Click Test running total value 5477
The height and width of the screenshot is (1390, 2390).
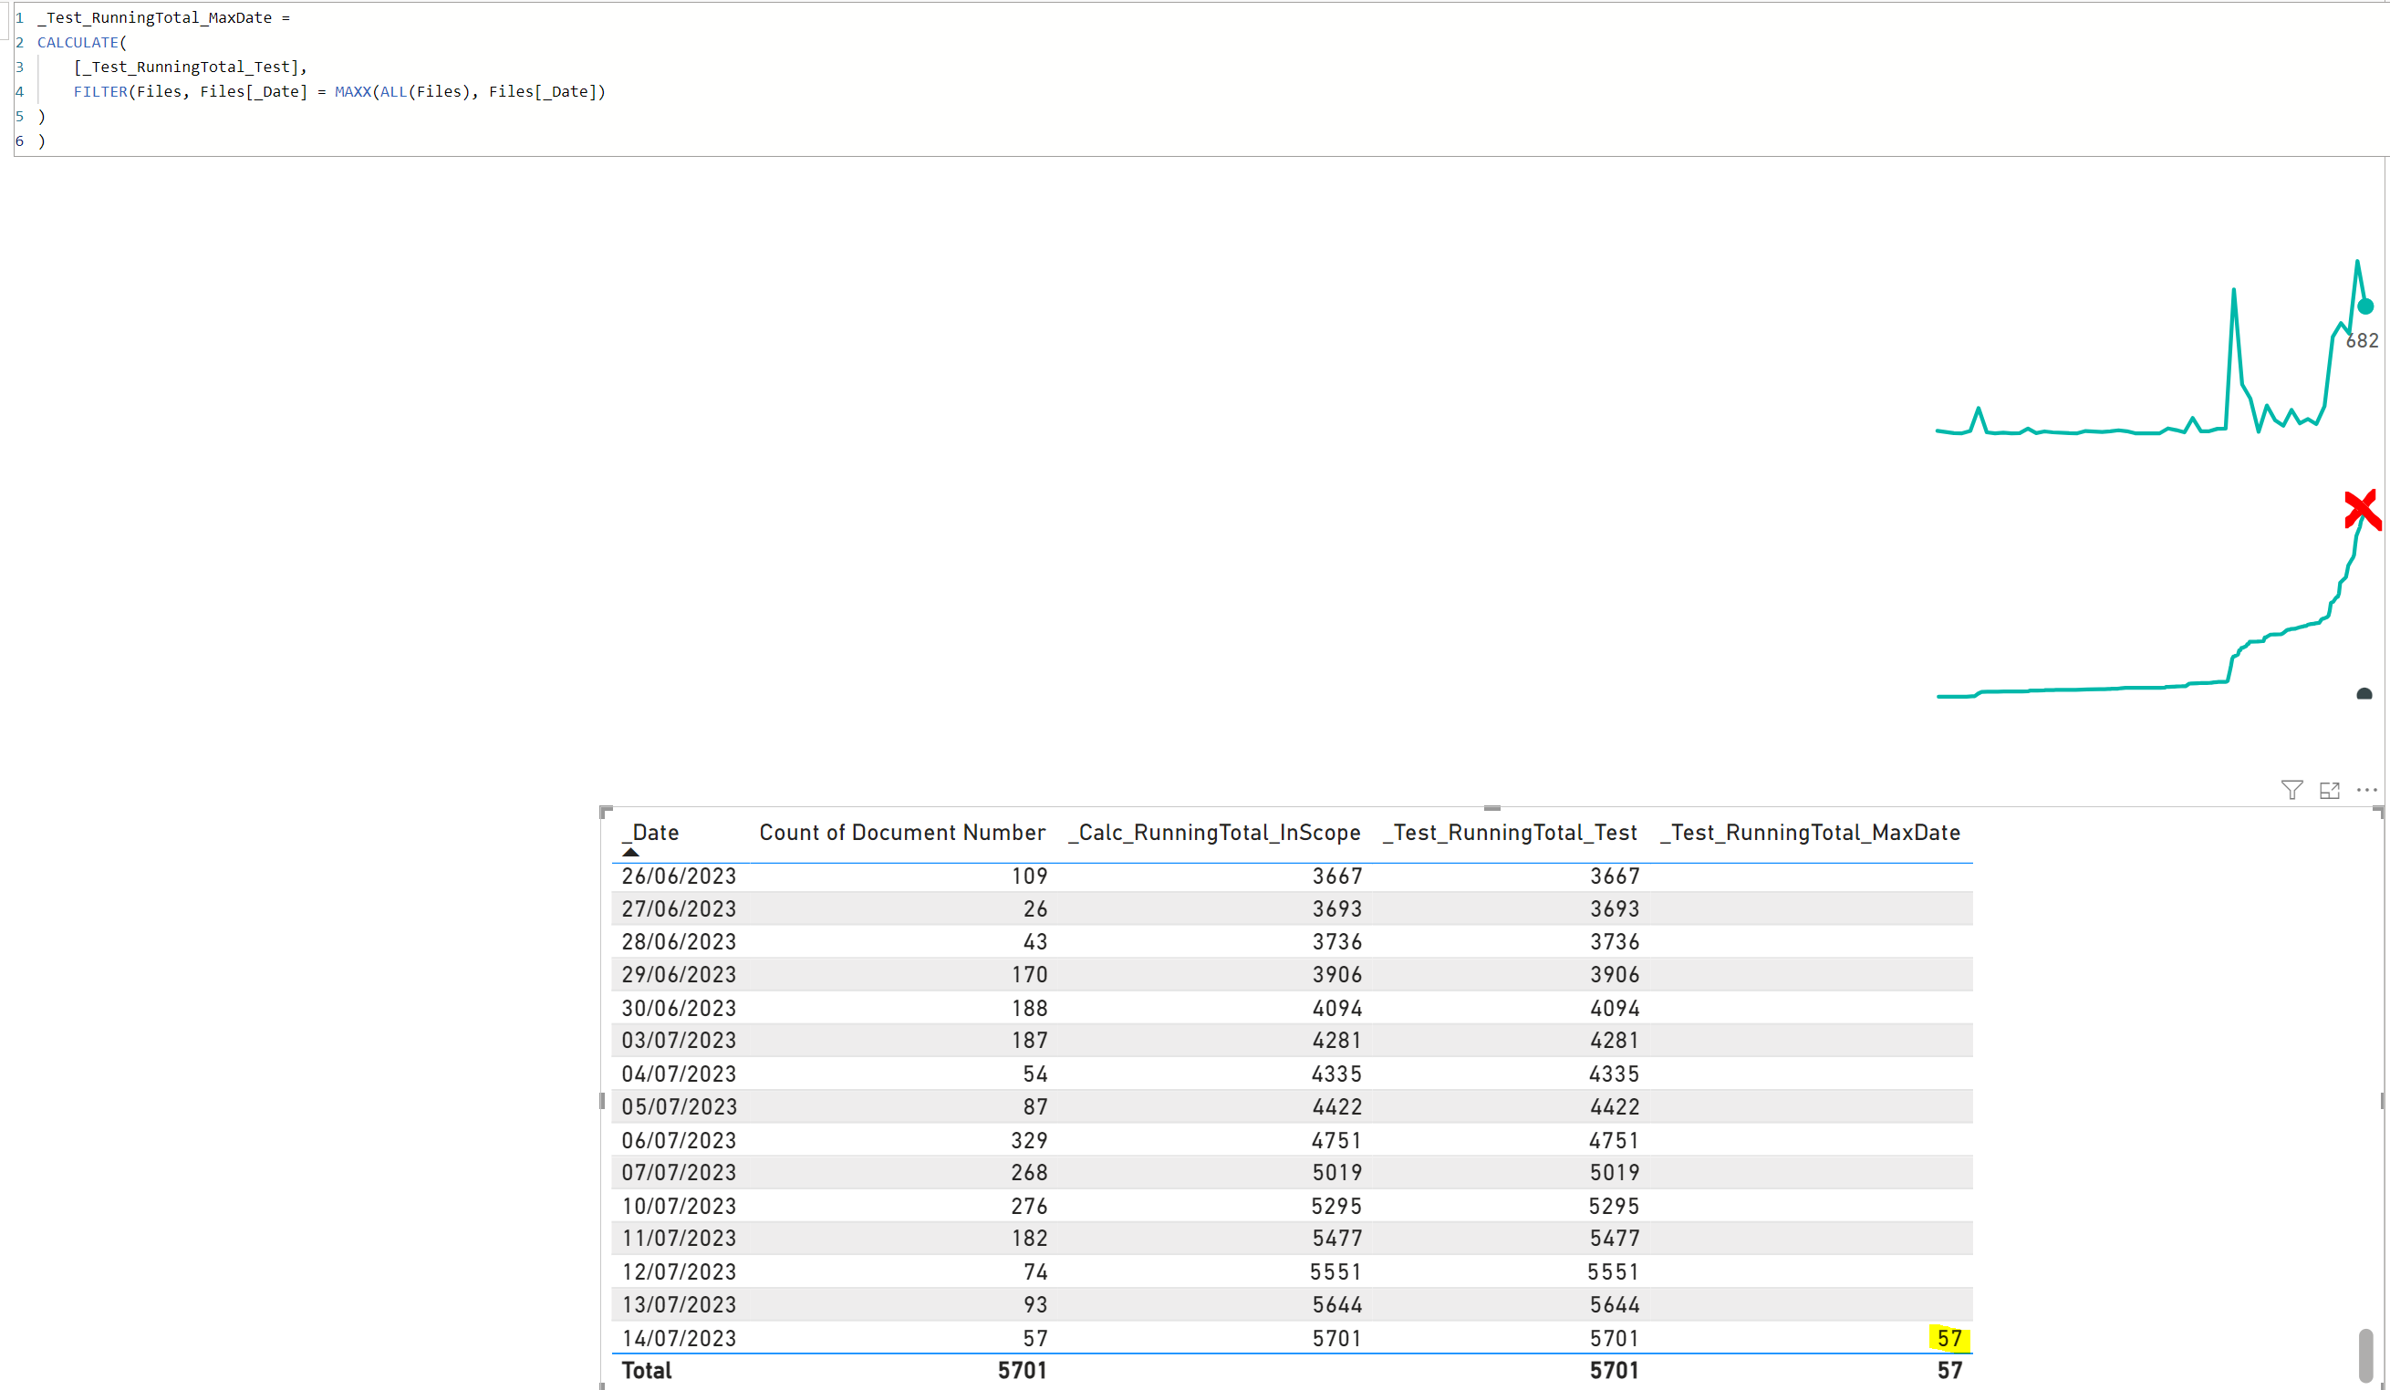click(1616, 1238)
